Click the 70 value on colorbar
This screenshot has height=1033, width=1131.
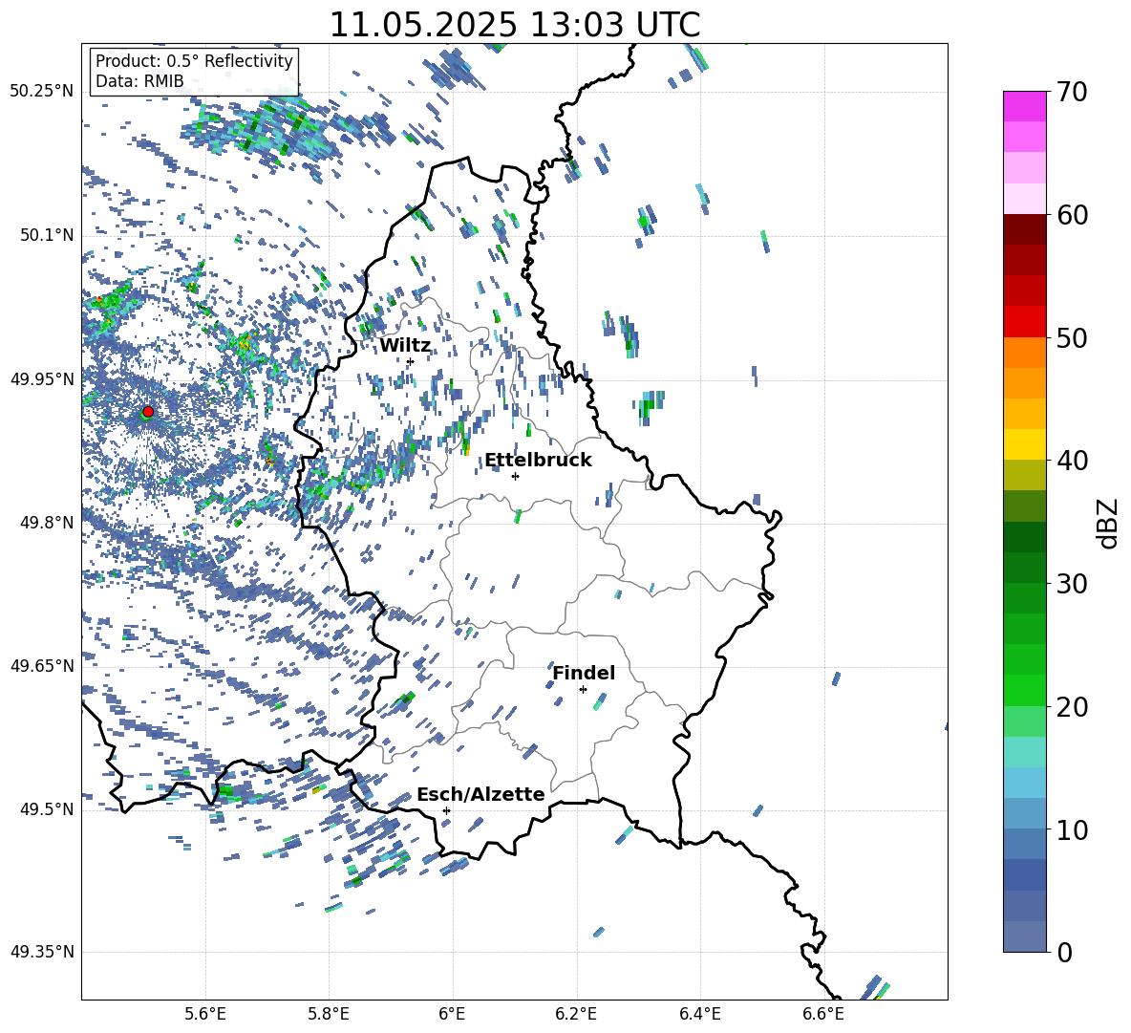1073,93
